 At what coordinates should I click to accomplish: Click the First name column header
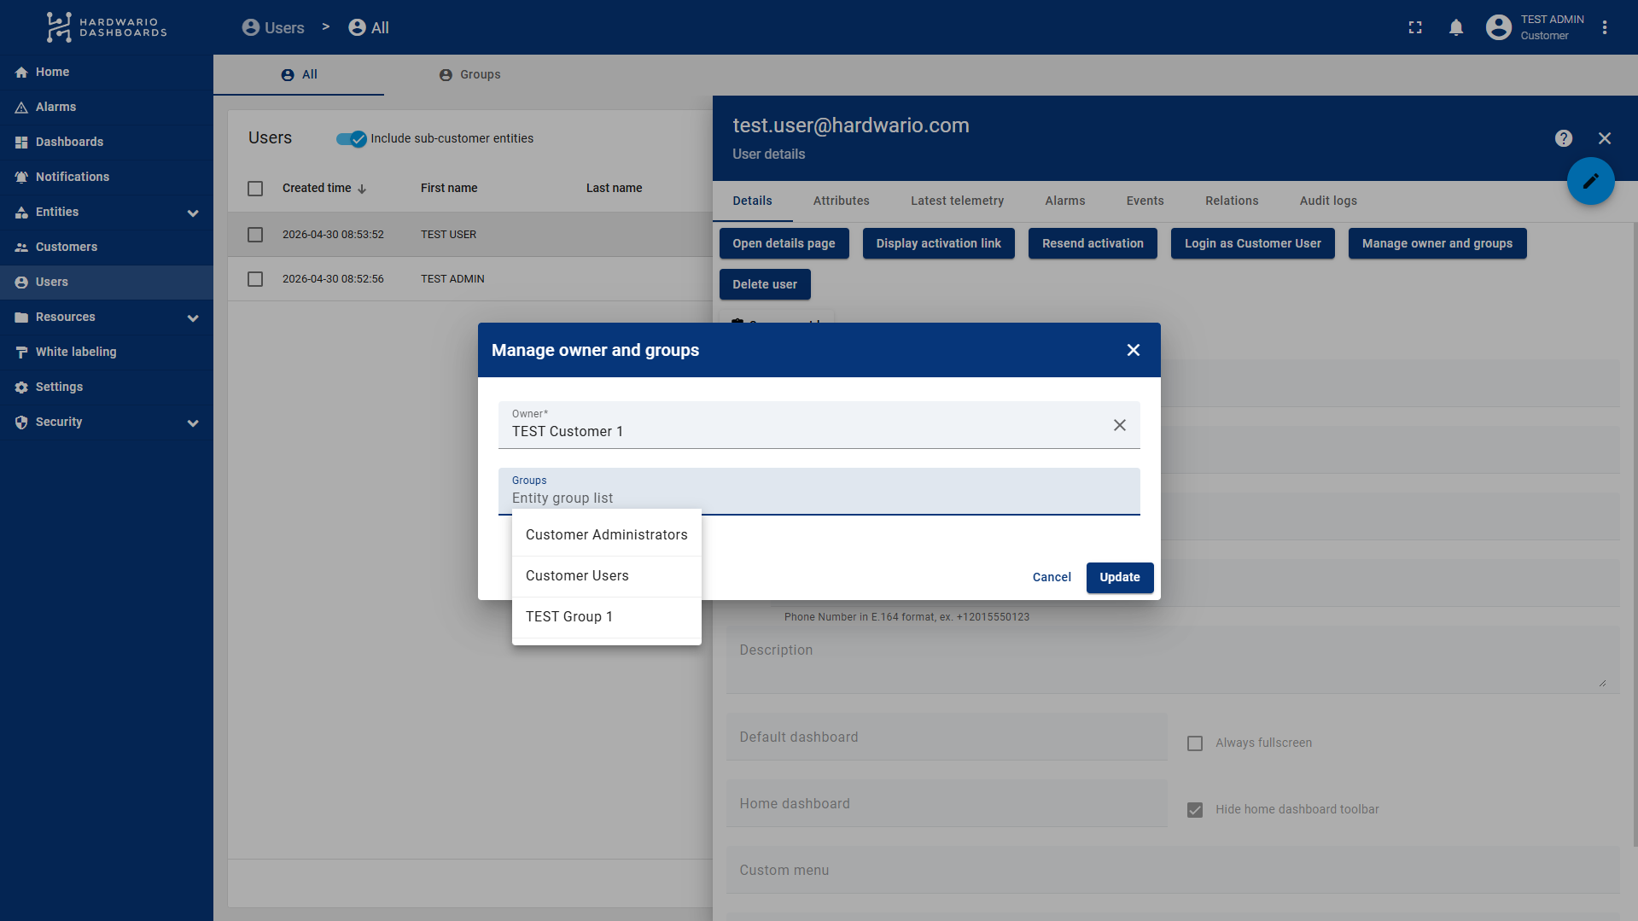(x=449, y=189)
